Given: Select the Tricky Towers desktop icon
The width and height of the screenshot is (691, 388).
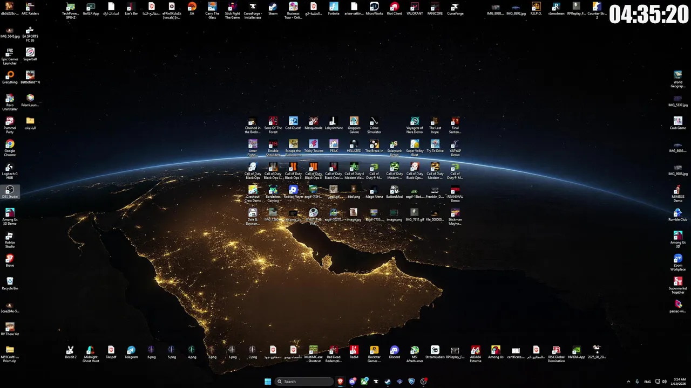Looking at the screenshot, I should (x=314, y=146).
